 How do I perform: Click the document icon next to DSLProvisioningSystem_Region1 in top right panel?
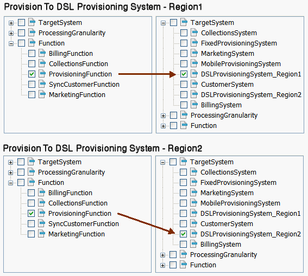coord(194,74)
